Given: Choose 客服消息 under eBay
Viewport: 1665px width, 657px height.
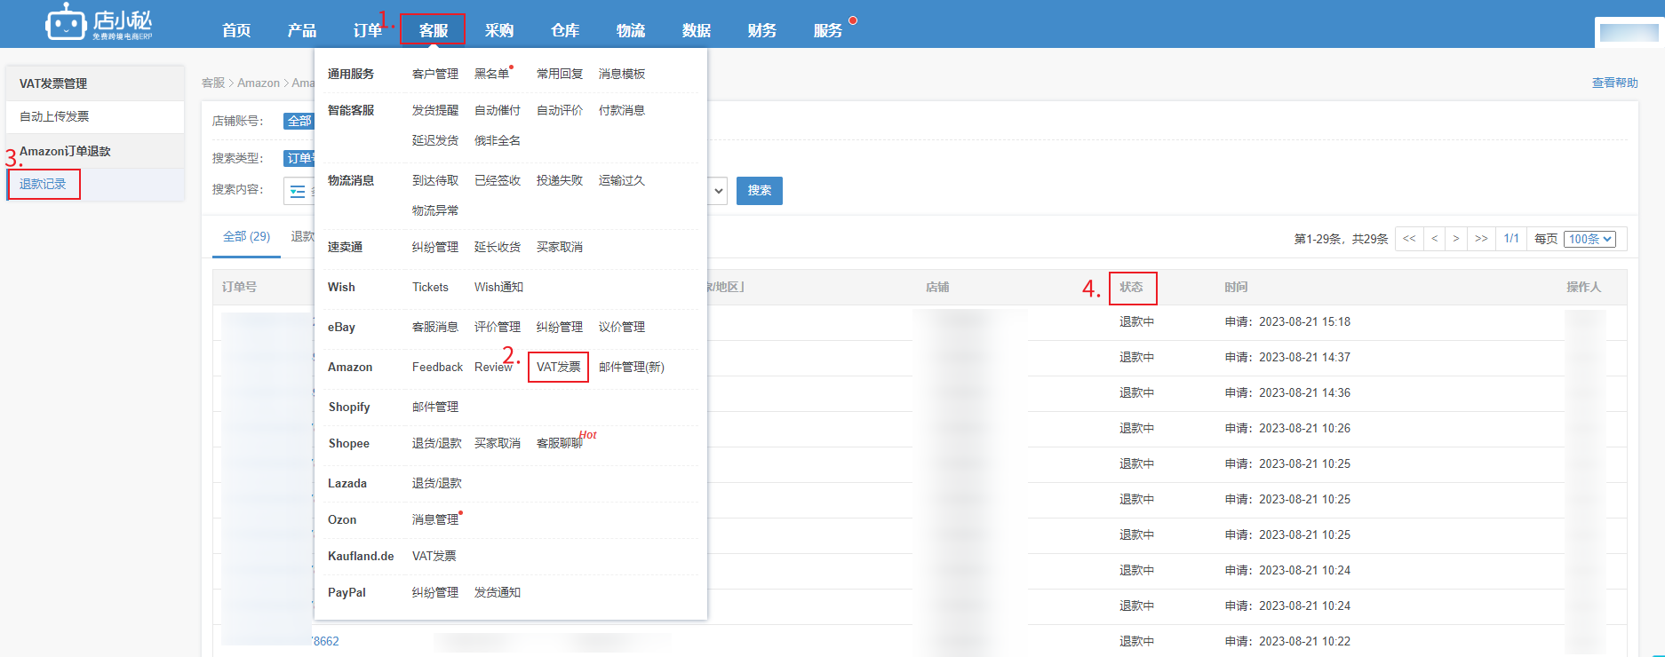Looking at the screenshot, I should (435, 327).
